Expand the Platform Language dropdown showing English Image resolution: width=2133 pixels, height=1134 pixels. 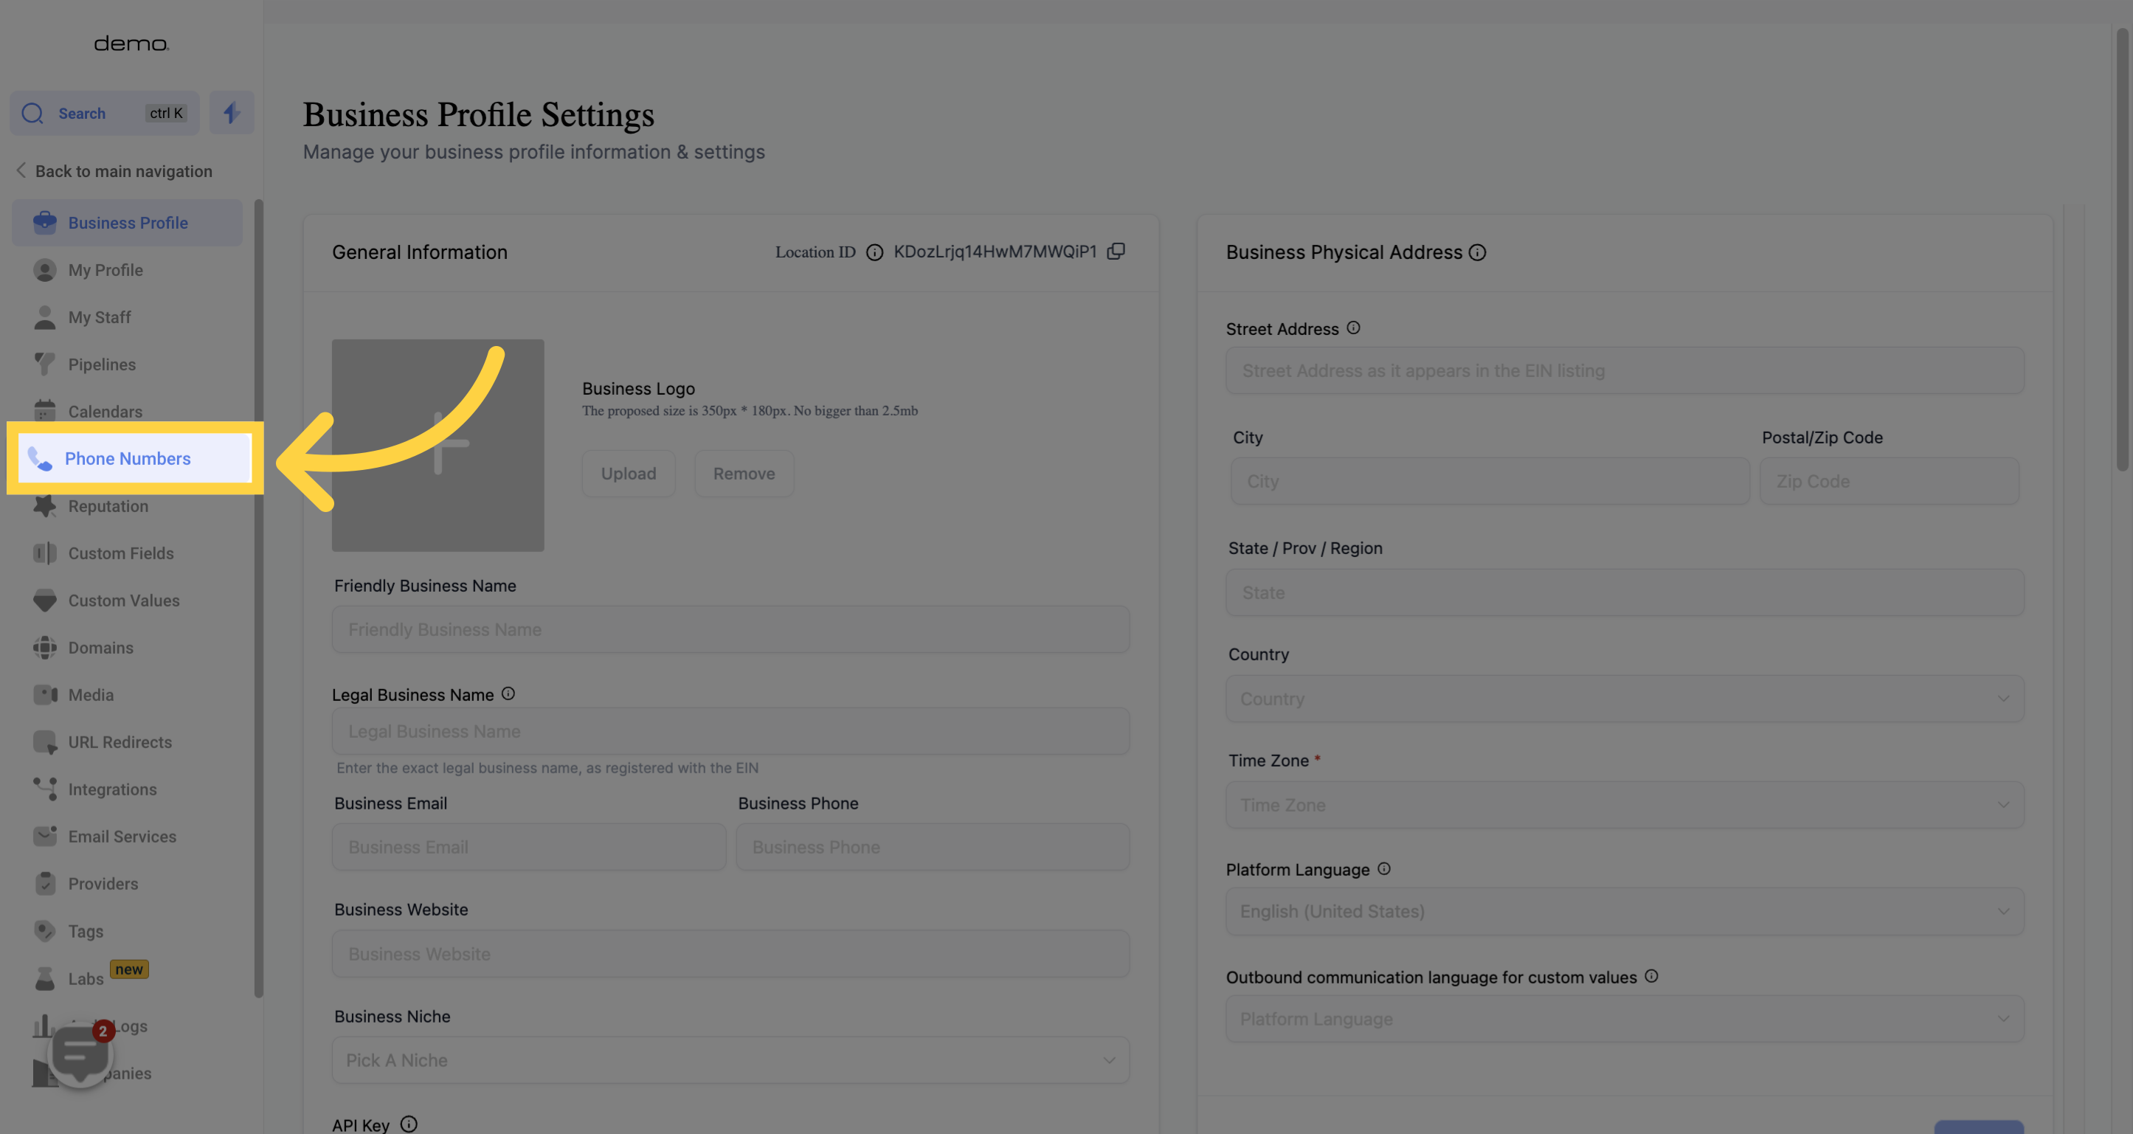[x=1625, y=911]
